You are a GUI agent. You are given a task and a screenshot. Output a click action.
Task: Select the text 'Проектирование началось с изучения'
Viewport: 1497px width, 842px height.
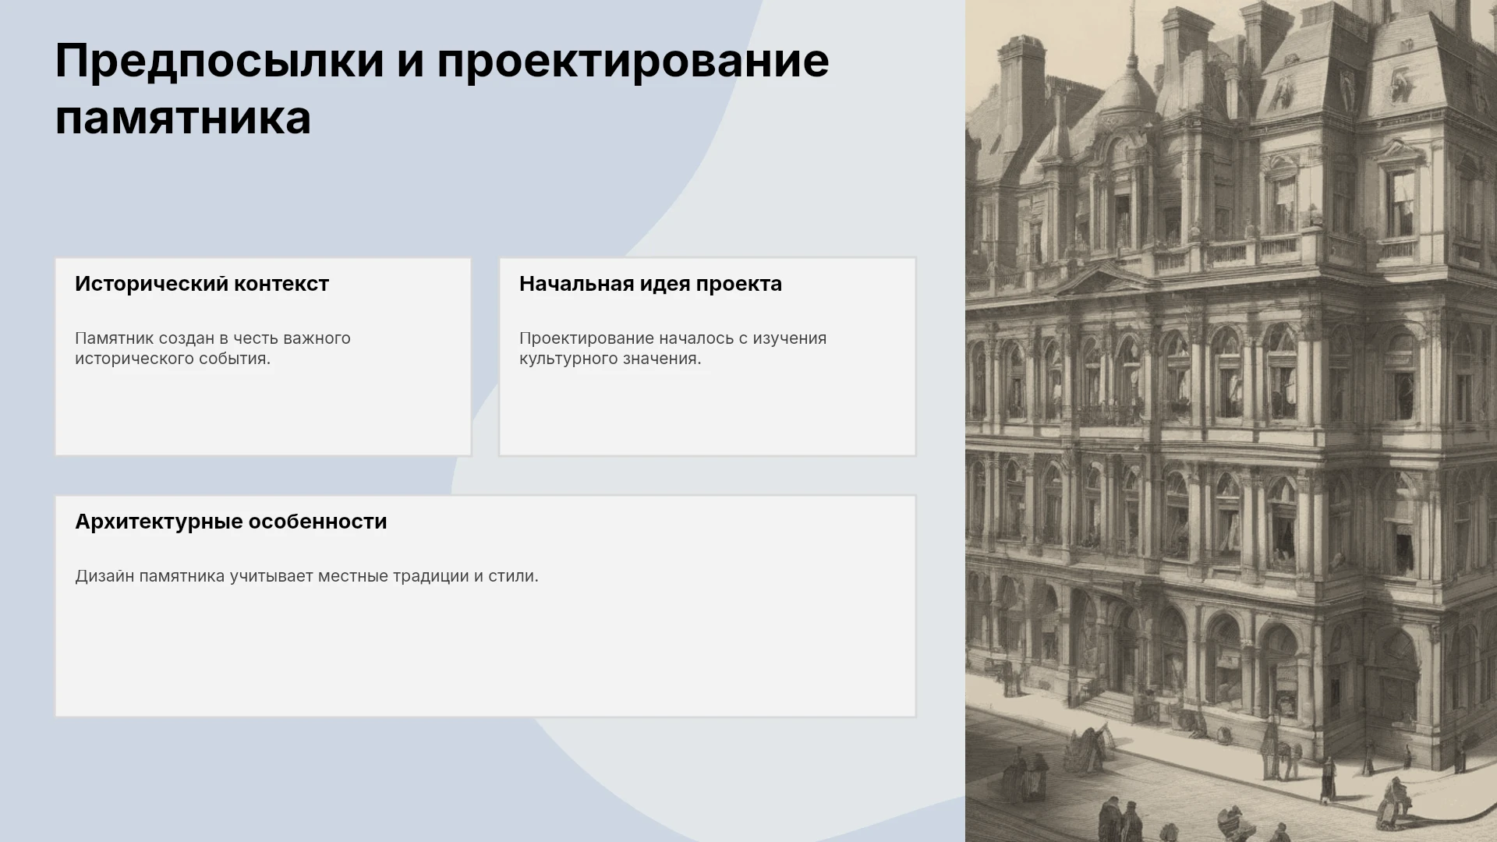pos(673,338)
